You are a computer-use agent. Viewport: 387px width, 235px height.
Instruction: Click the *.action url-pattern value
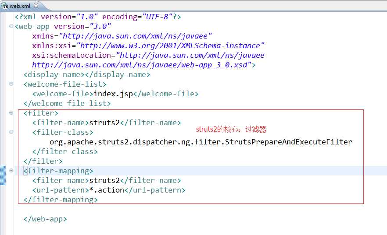click(x=107, y=190)
